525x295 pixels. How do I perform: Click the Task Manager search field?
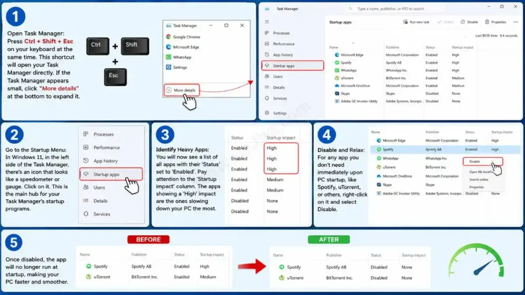click(x=396, y=9)
